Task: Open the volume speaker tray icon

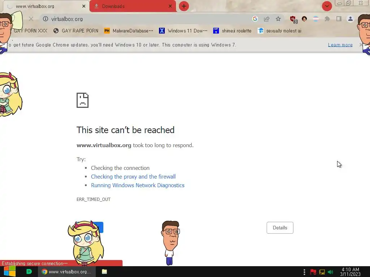Action: (331, 272)
